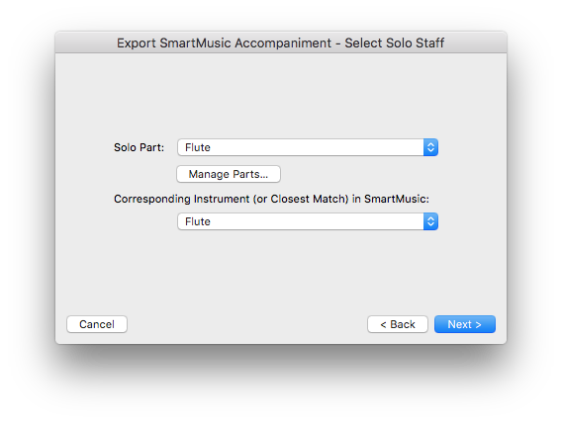Screen dimensions: 562x423
Task: Click the word 'Cancel' at bottom left
Action: tap(97, 324)
